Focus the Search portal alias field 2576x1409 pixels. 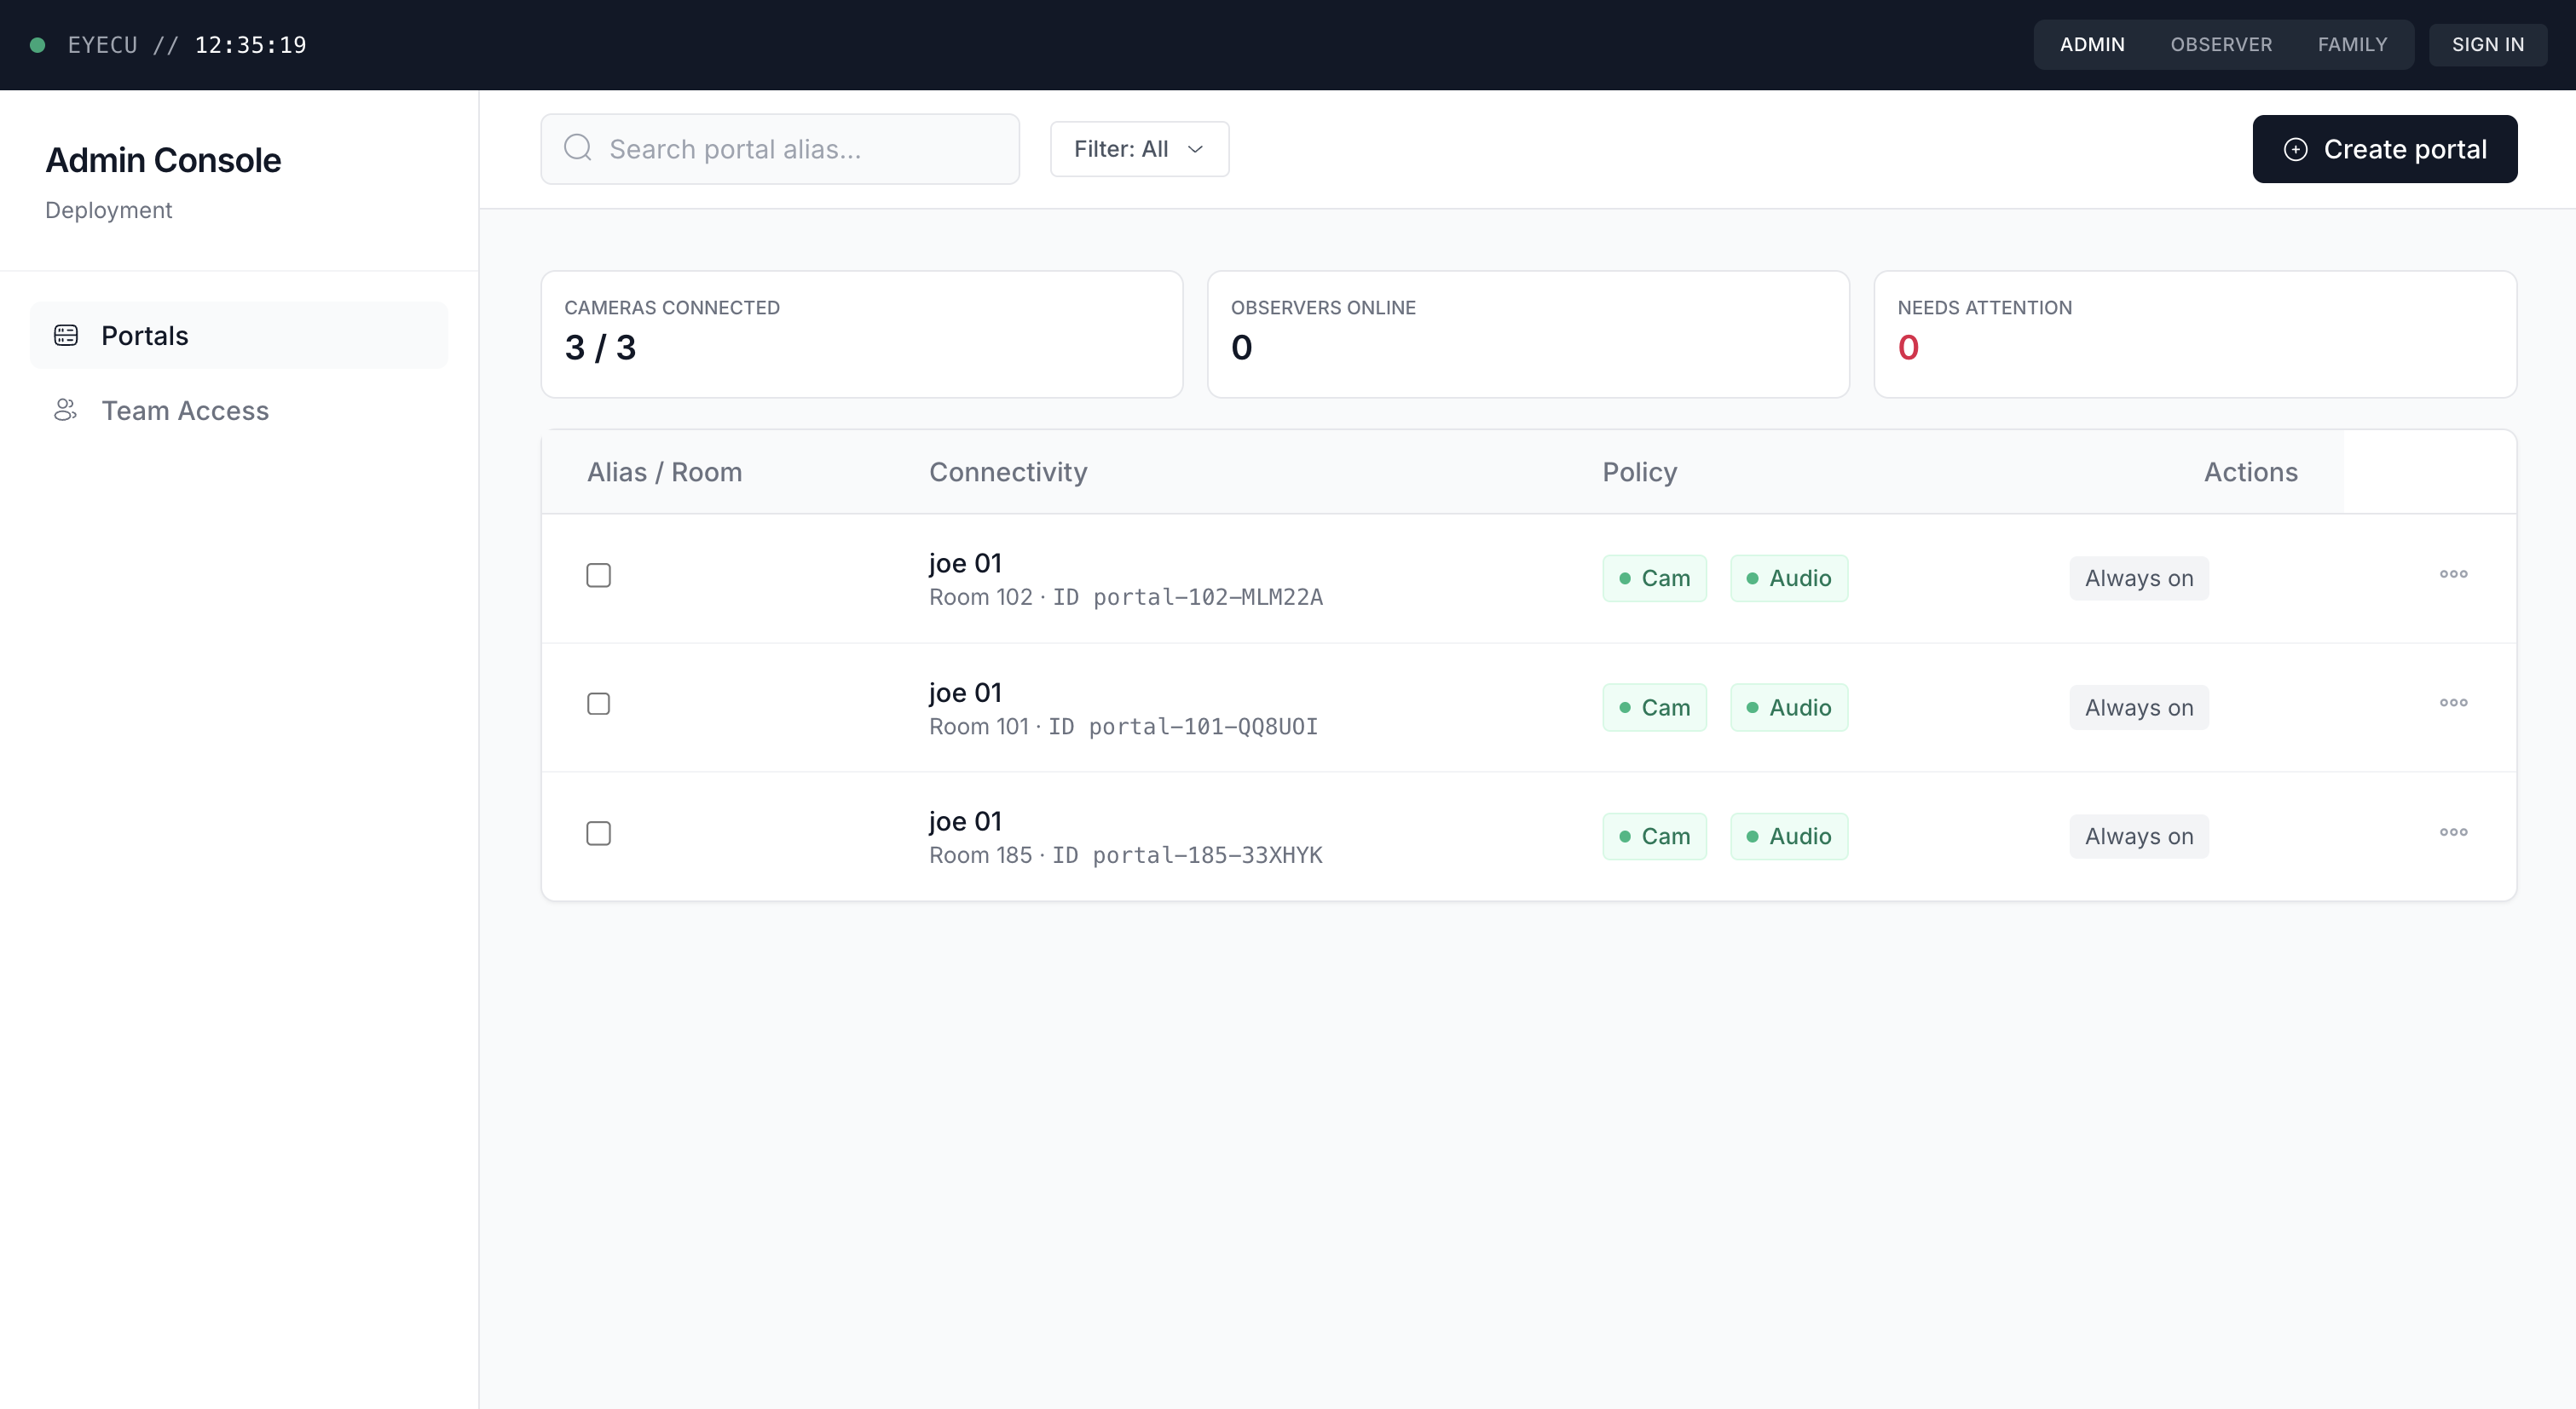click(x=800, y=149)
